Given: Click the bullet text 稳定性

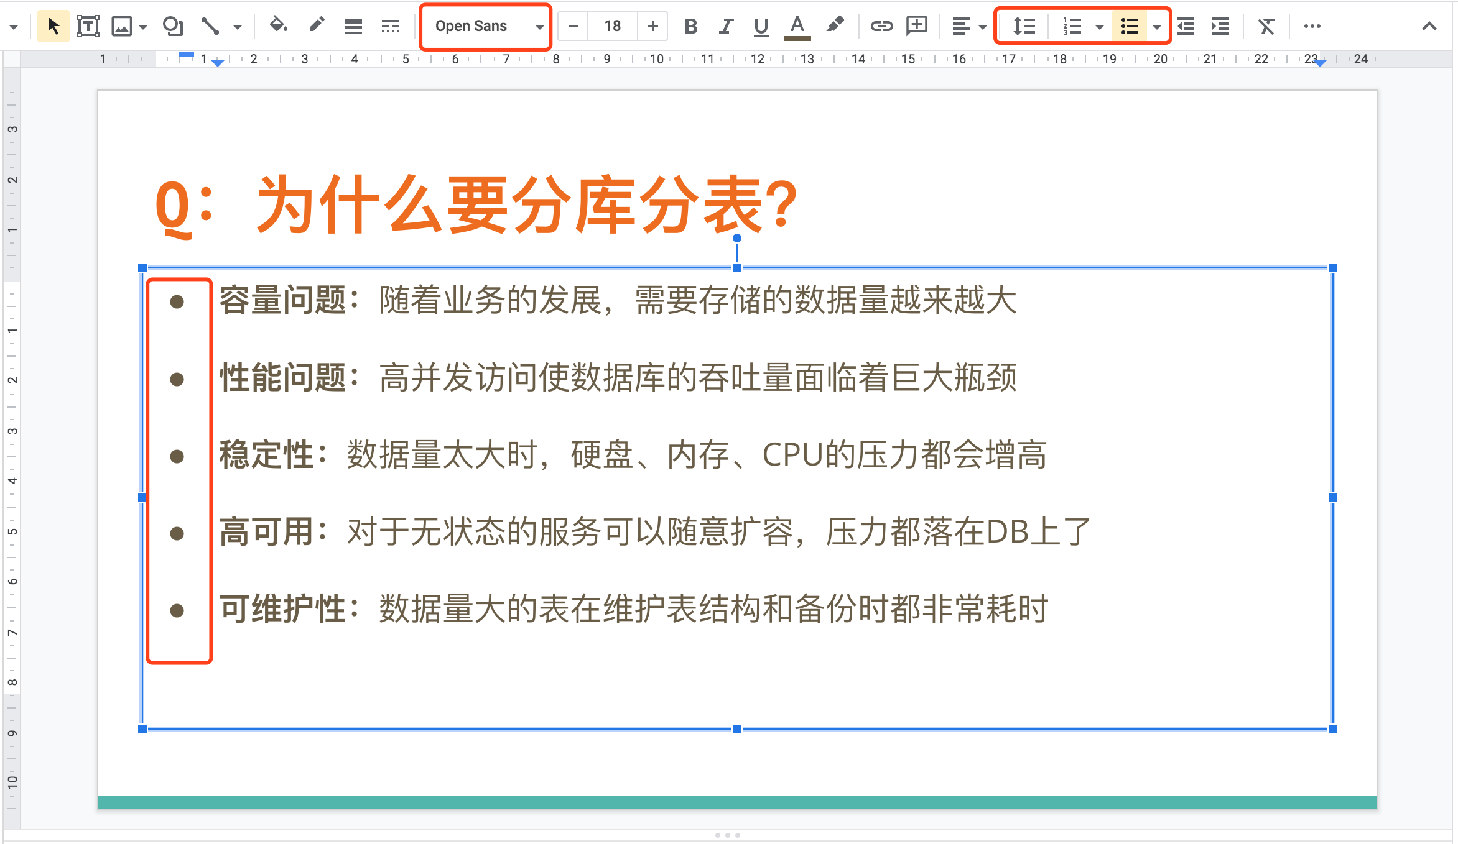Looking at the screenshot, I should (x=266, y=454).
